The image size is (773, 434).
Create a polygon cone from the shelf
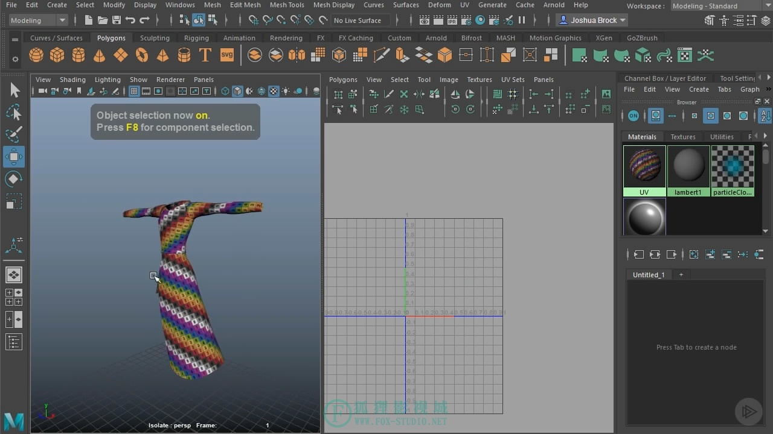pyautogui.click(x=100, y=55)
